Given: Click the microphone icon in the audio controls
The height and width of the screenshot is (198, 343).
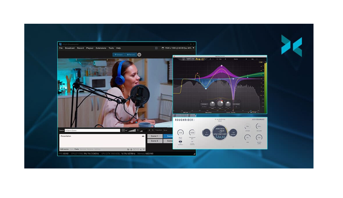Looking at the screenshot, I should point(138,130).
